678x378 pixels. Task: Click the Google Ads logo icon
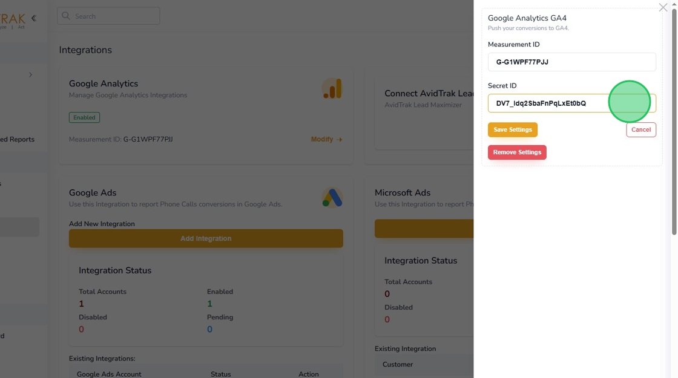point(332,197)
